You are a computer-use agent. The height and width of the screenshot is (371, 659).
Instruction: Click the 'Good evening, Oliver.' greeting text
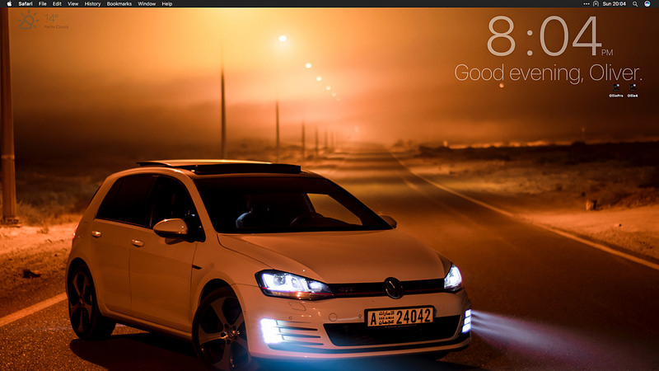pyautogui.click(x=548, y=73)
